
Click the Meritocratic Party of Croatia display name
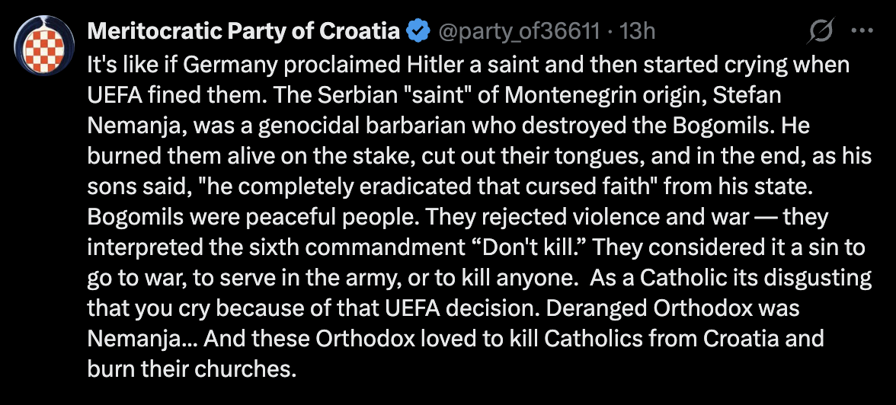tap(244, 31)
